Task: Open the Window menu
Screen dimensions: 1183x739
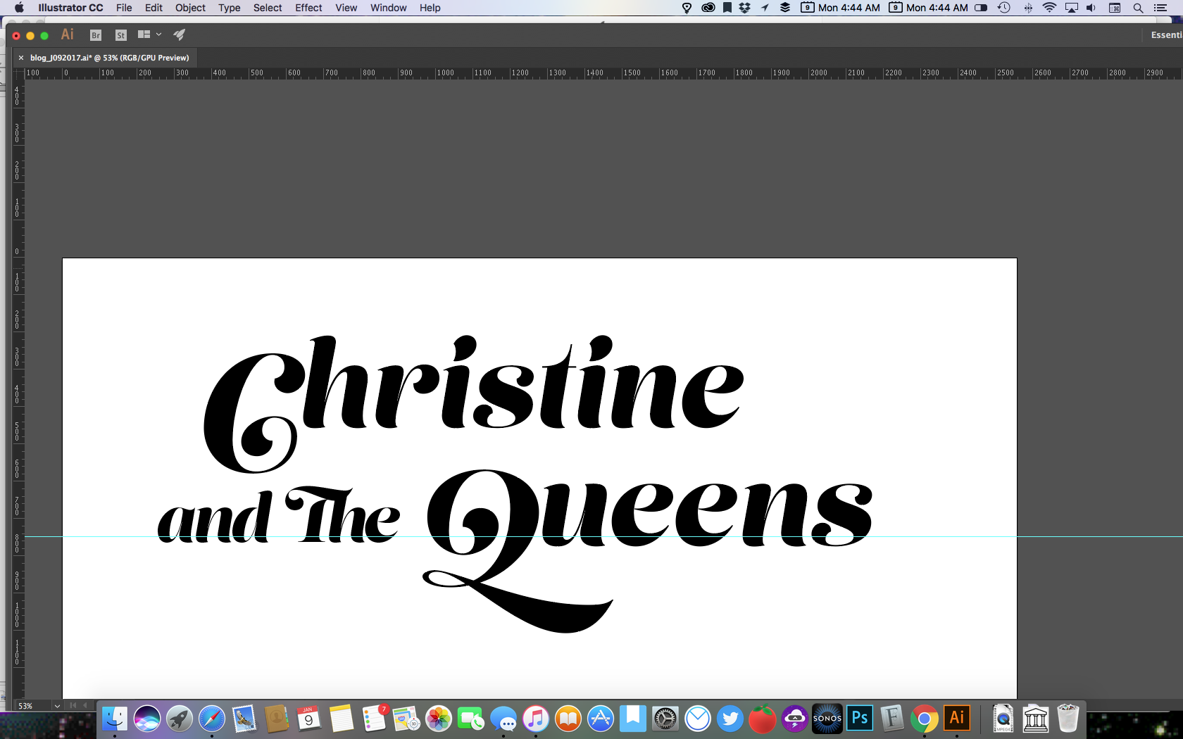Action: click(389, 8)
